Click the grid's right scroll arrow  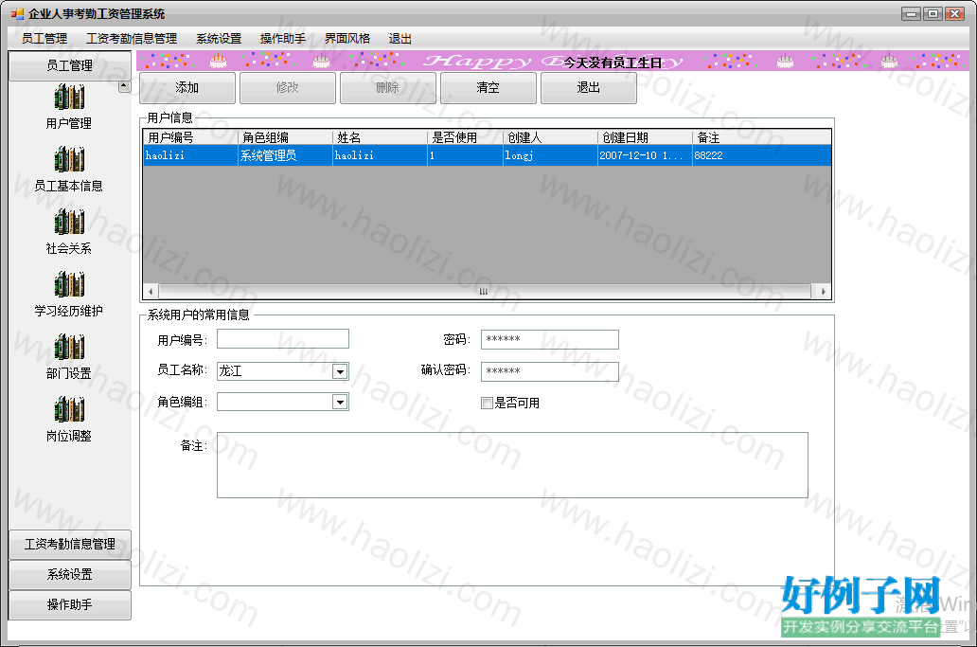click(824, 291)
